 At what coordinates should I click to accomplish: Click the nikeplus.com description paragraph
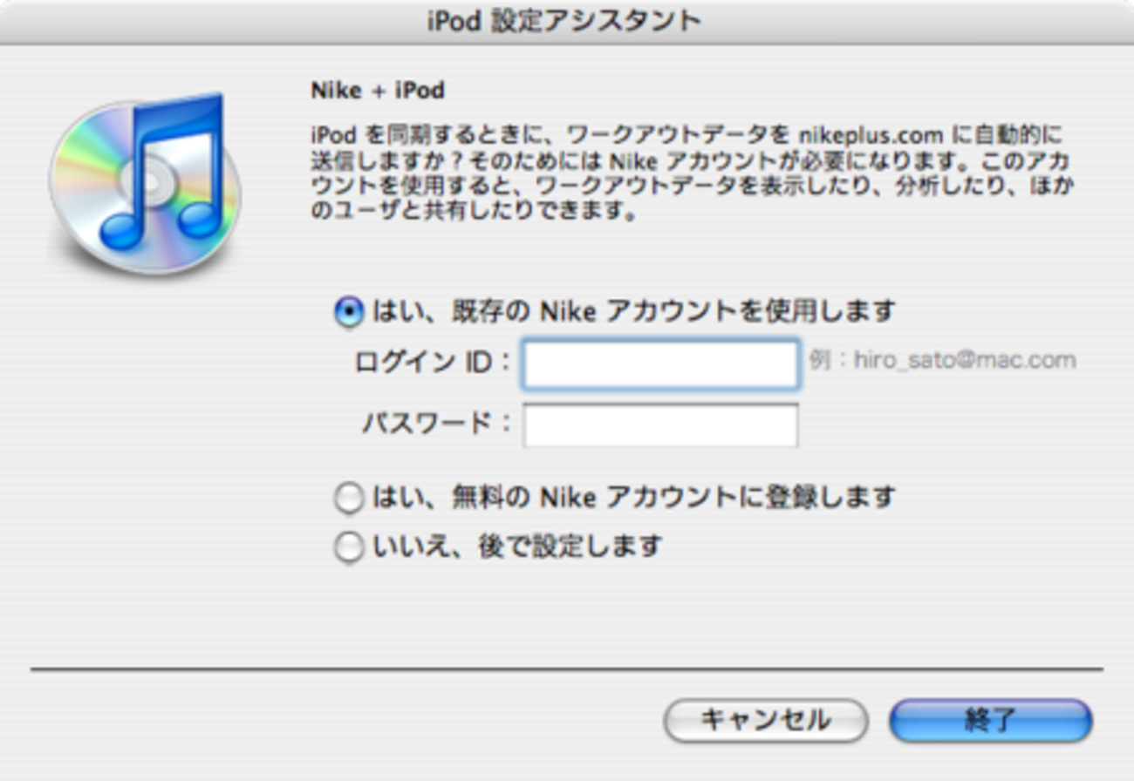pos(693,173)
